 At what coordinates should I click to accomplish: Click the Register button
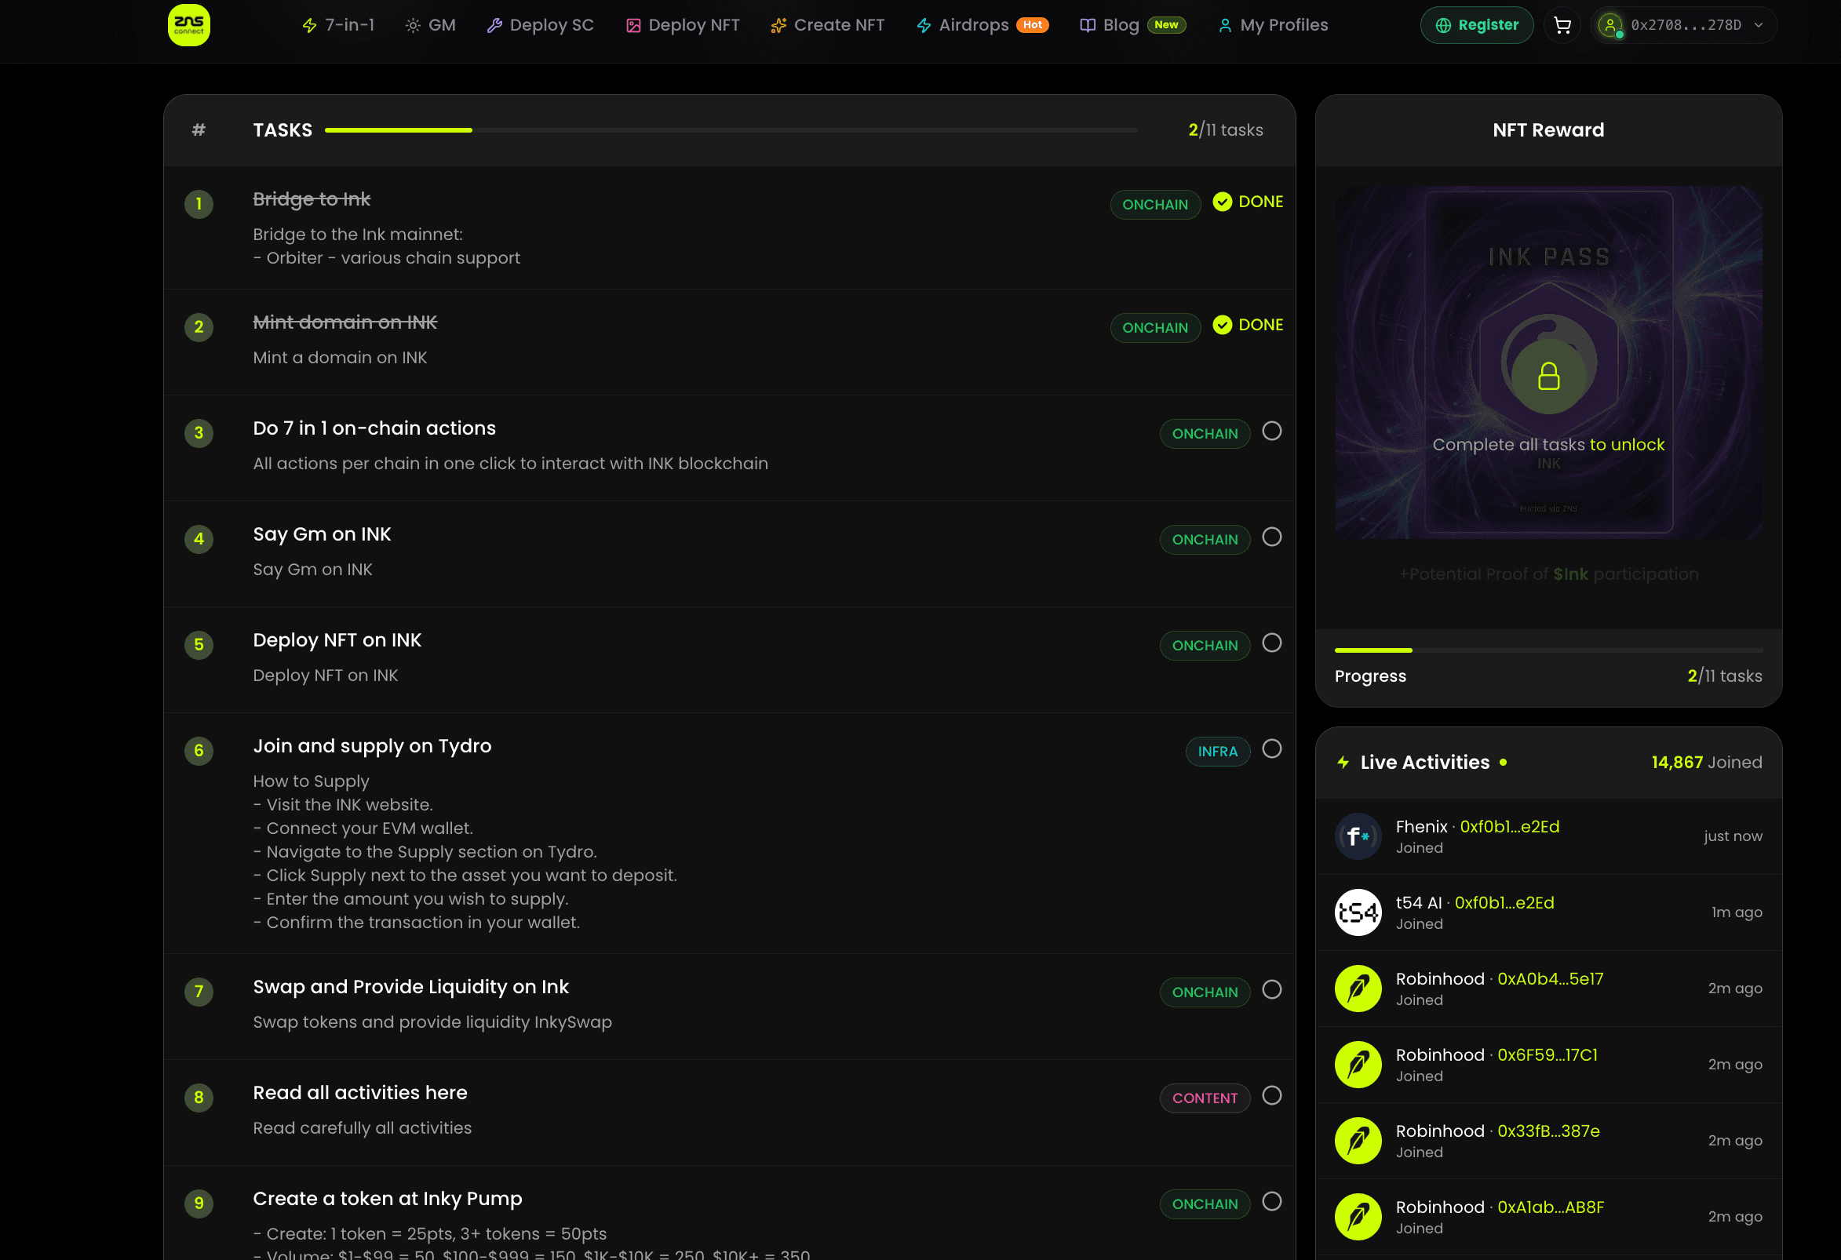coord(1477,25)
